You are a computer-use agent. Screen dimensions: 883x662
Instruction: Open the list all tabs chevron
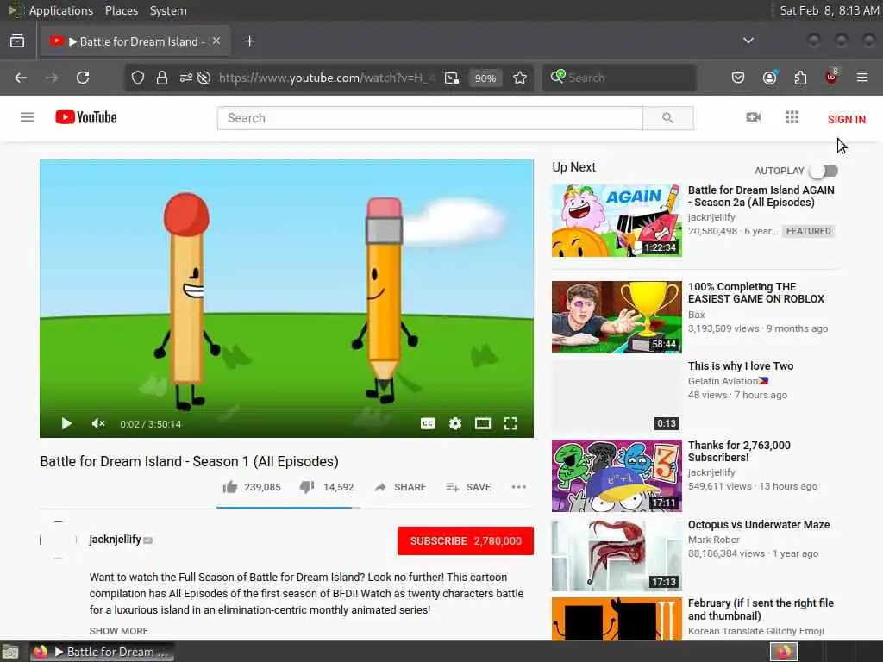[x=748, y=41]
